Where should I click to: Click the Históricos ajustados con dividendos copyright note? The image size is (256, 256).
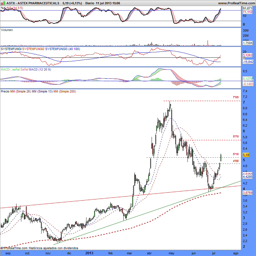click(53, 248)
